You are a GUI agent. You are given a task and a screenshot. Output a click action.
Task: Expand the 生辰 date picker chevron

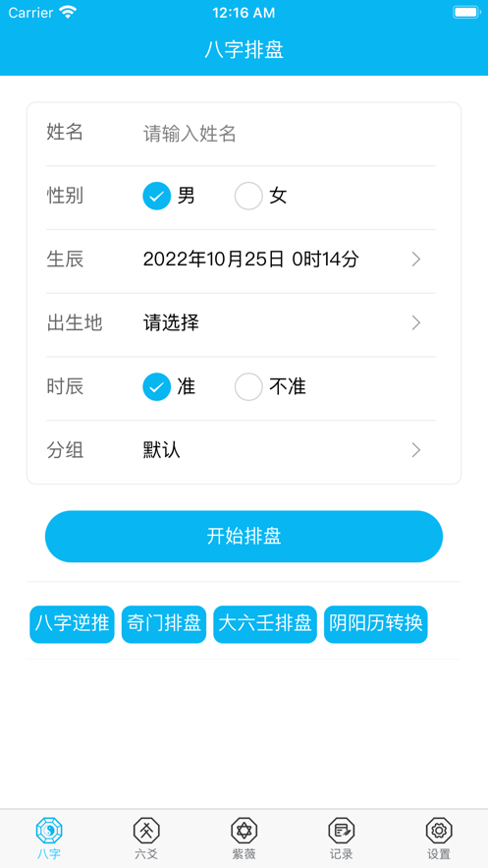pyautogui.click(x=416, y=260)
